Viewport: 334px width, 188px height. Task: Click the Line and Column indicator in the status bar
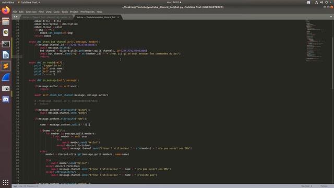(x=28, y=186)
